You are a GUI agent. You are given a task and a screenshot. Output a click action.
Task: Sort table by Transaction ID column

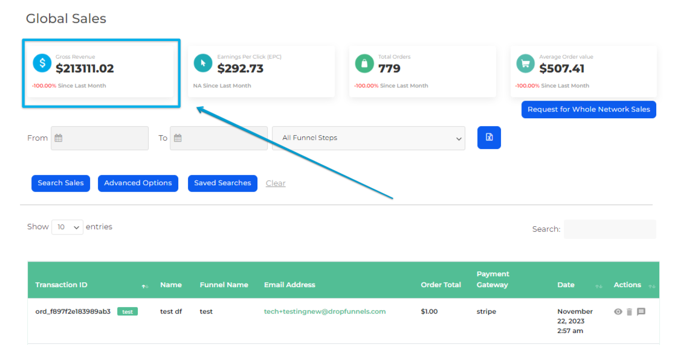point(145,285)
